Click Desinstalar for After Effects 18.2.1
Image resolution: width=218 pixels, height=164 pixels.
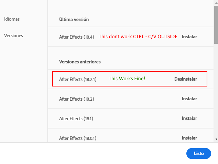click(186, 79)
